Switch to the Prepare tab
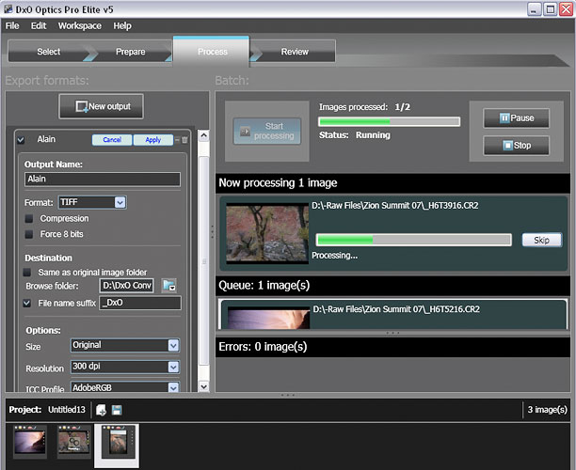The image size is (576, 470). [x=131, y=52]
